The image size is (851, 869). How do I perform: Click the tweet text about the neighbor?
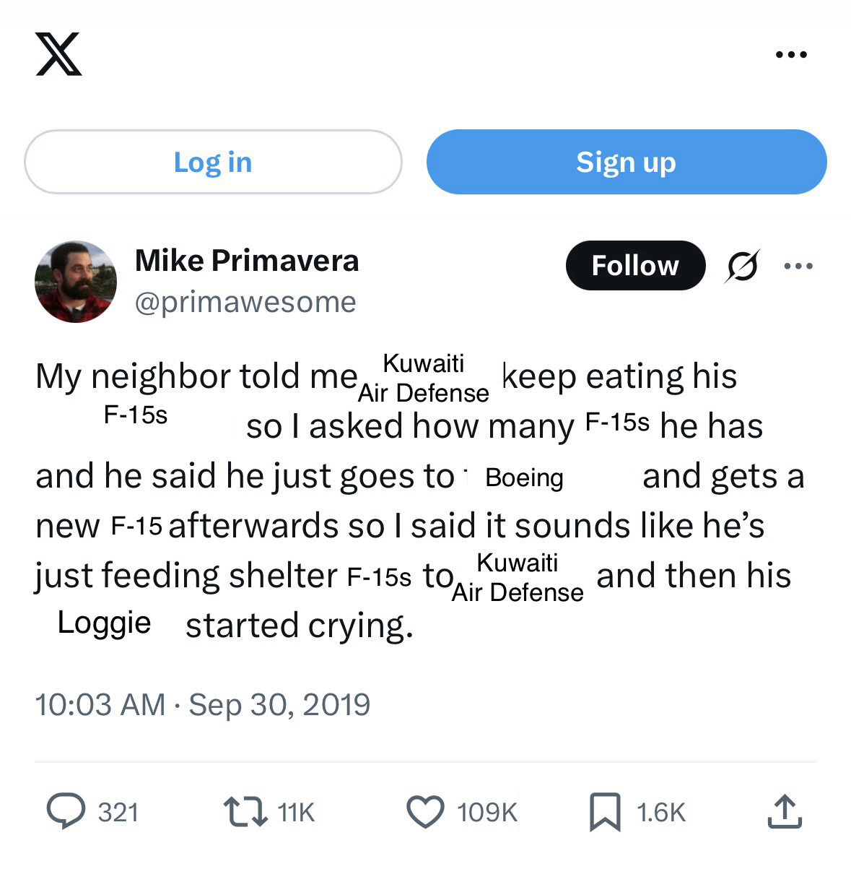coord(419,498)
